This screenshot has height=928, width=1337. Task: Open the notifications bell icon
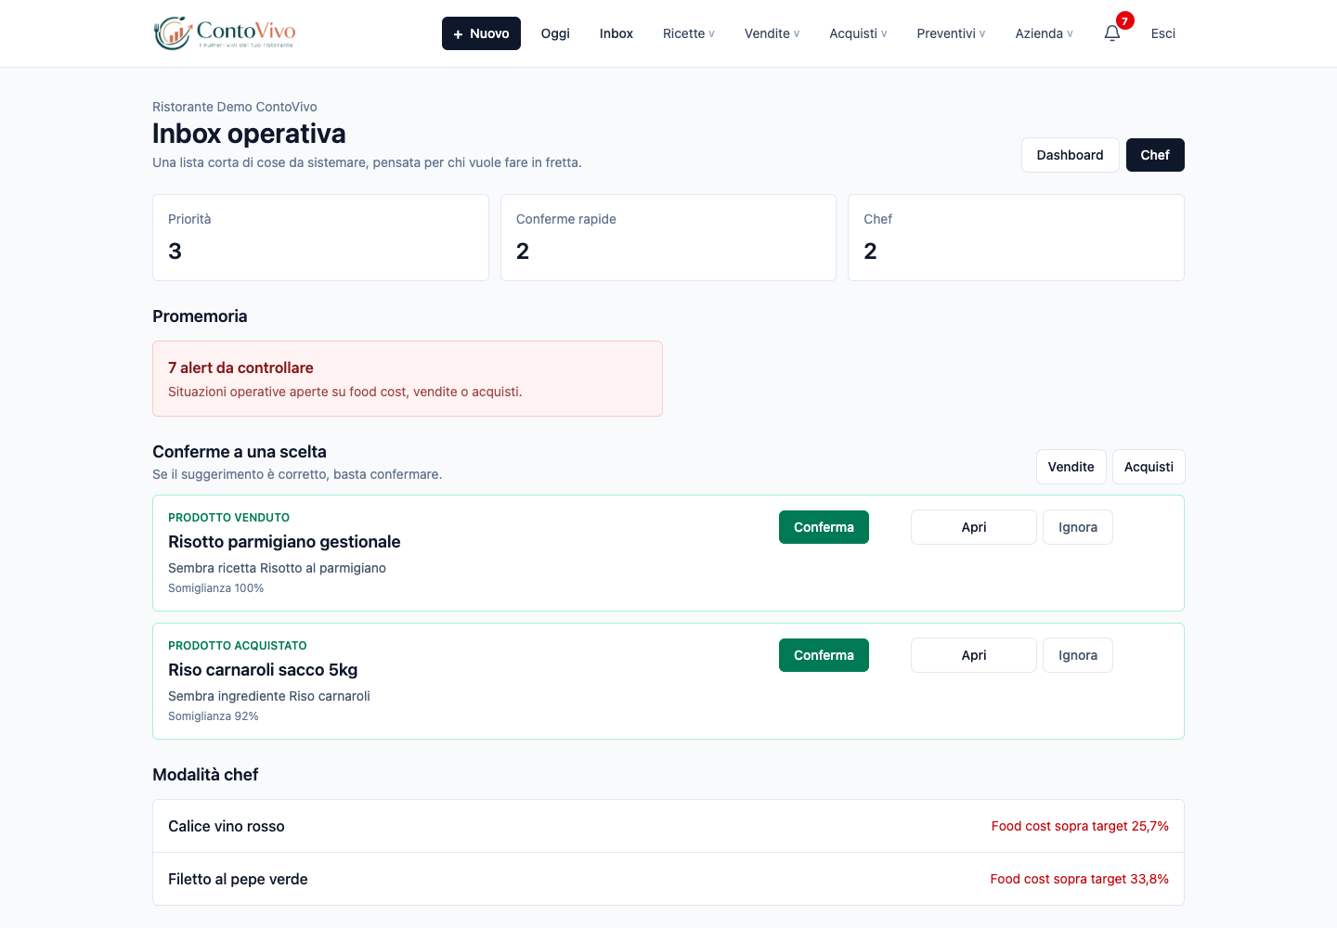point(1112,33)
